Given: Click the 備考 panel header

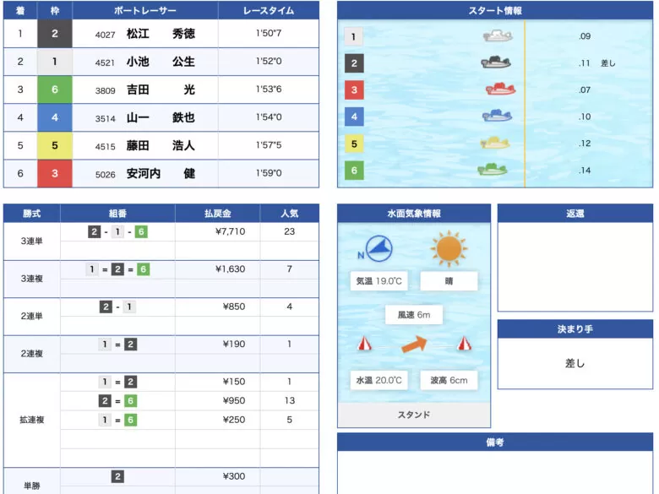Looking at the screenshot, I should tap(495, 442).
